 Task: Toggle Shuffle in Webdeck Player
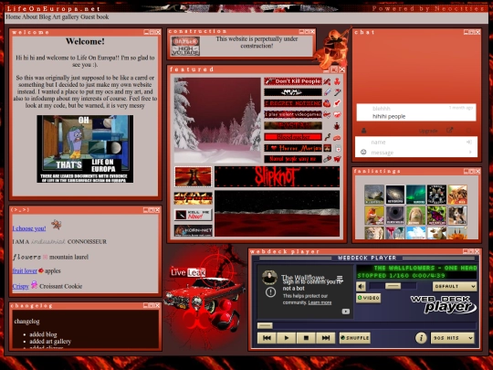[354, 338]
